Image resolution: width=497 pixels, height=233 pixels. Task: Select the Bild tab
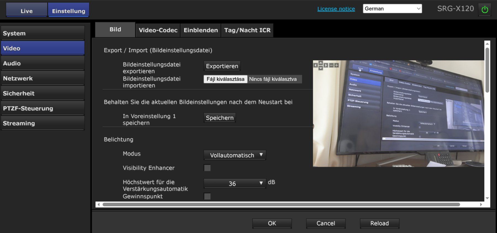tap(115, 30)
